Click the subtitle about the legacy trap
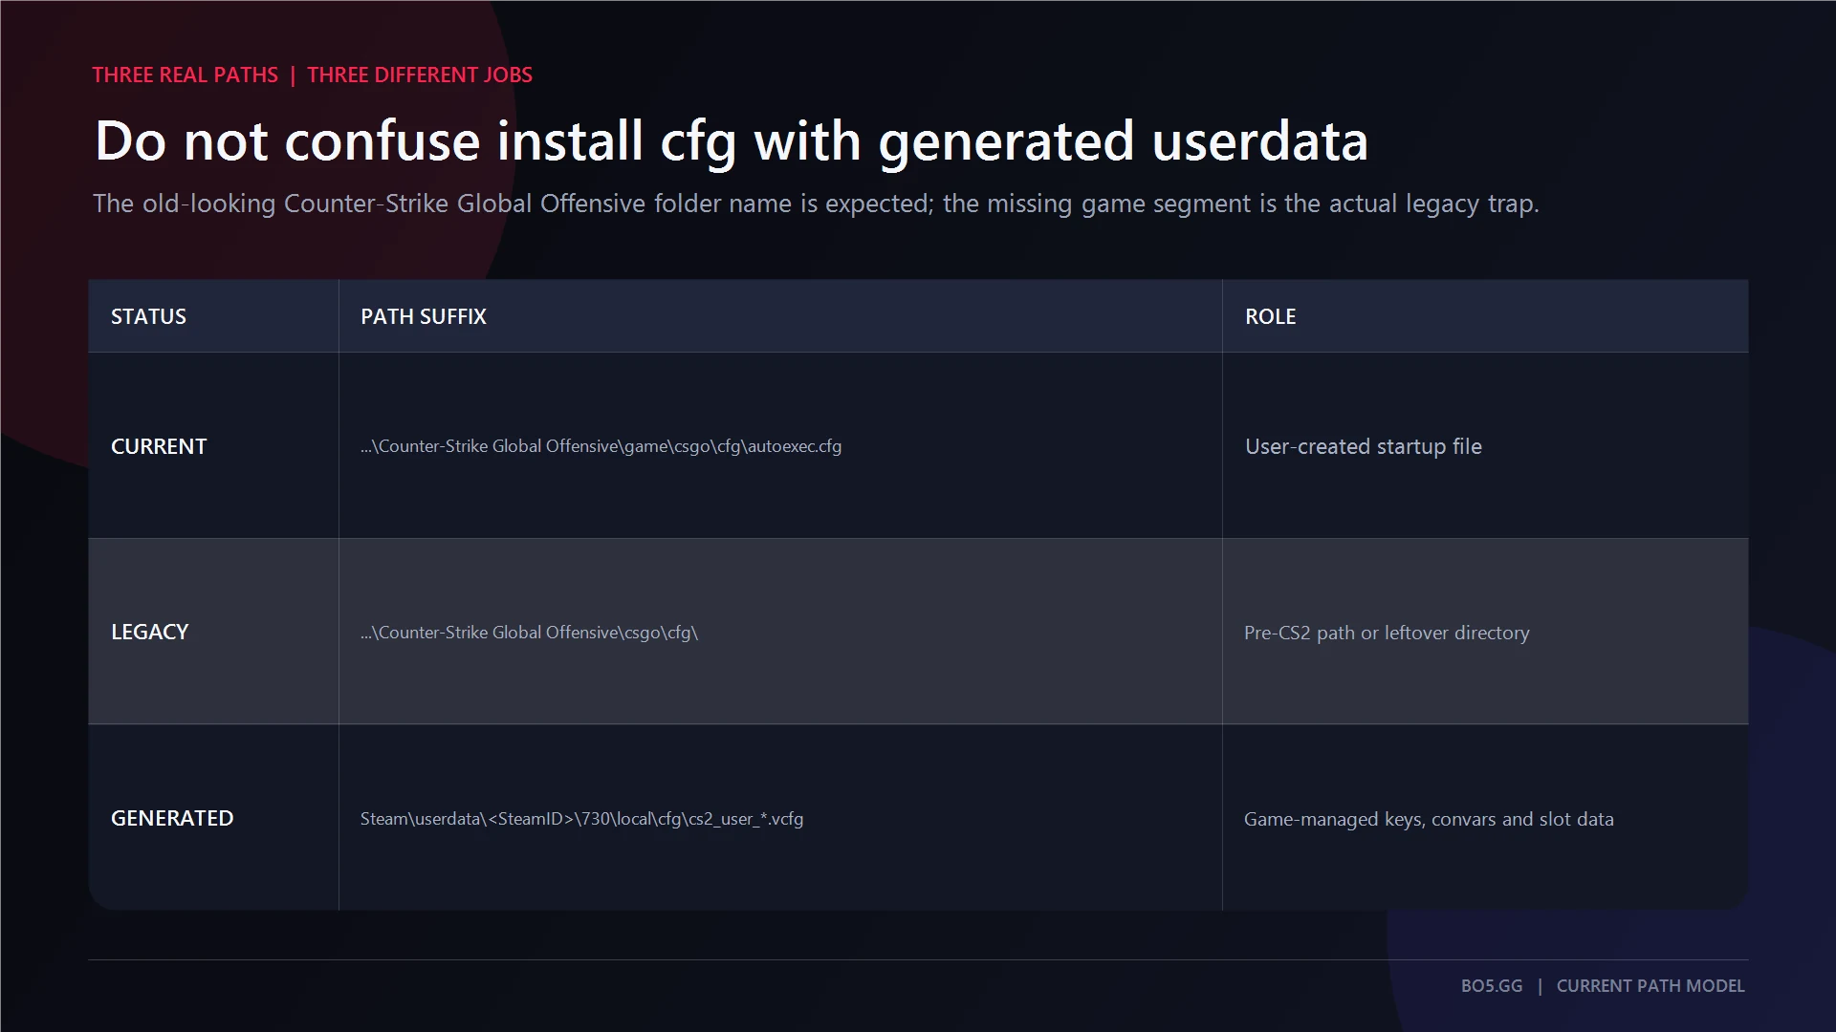The image size is (1836, 1032). tap(816, 204)
